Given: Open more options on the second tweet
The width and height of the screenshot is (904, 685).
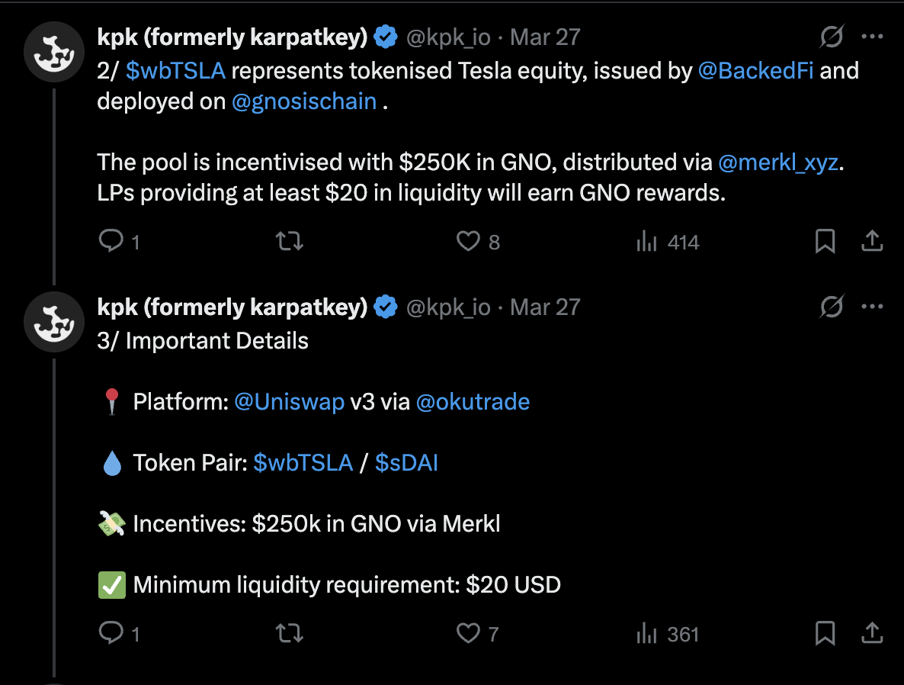Looking at the screenshot, I should (x=872, y=307).
